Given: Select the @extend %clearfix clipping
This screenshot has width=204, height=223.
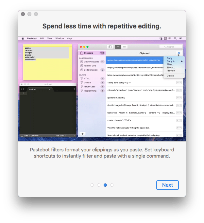Looking at the screenshot, I should [x=144, y=98].
